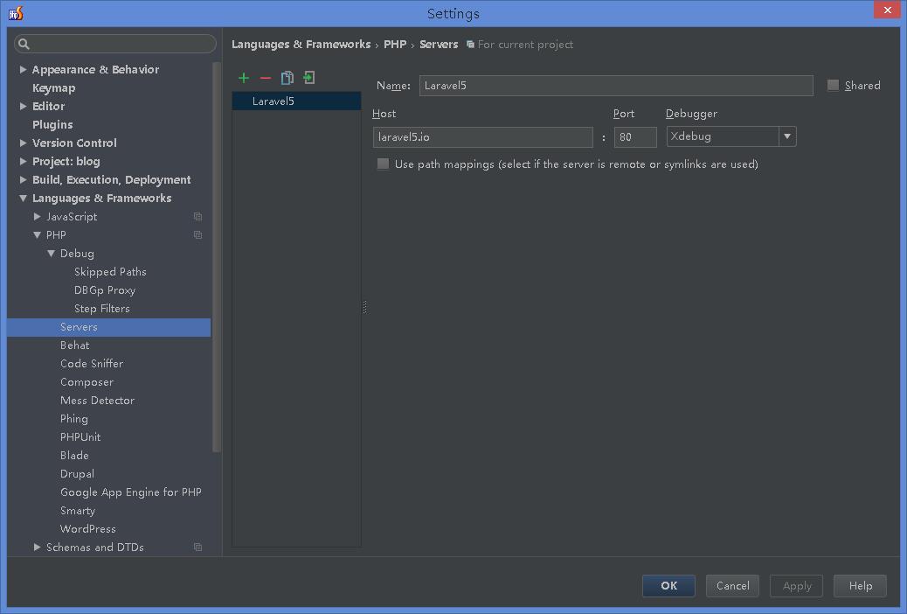Open the Debugger dropdown showing Xdebug
The height and width of the screenshot is (614, 907).
tap(786, 136)
